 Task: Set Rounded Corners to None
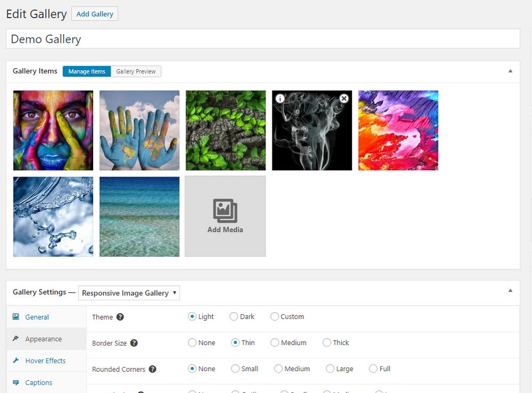point(192,369)
